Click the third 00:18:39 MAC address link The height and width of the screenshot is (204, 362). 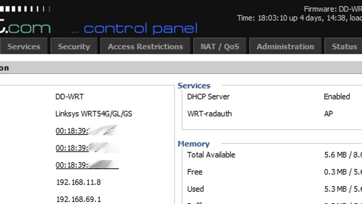click(x=87, y=165)
